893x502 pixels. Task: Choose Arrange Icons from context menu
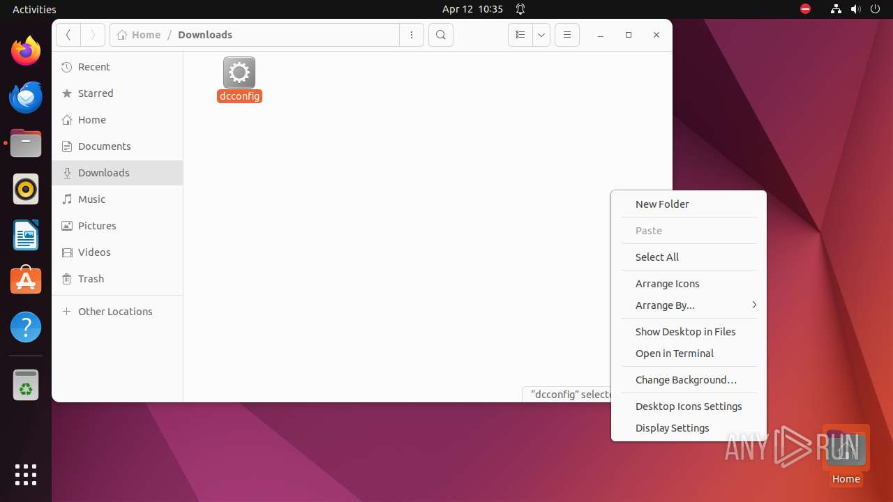[x=689, y=284]
